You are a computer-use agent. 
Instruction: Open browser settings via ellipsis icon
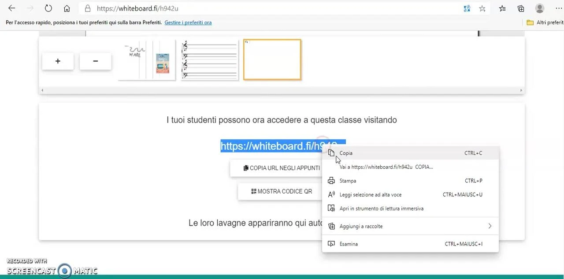tap(558, 8)
